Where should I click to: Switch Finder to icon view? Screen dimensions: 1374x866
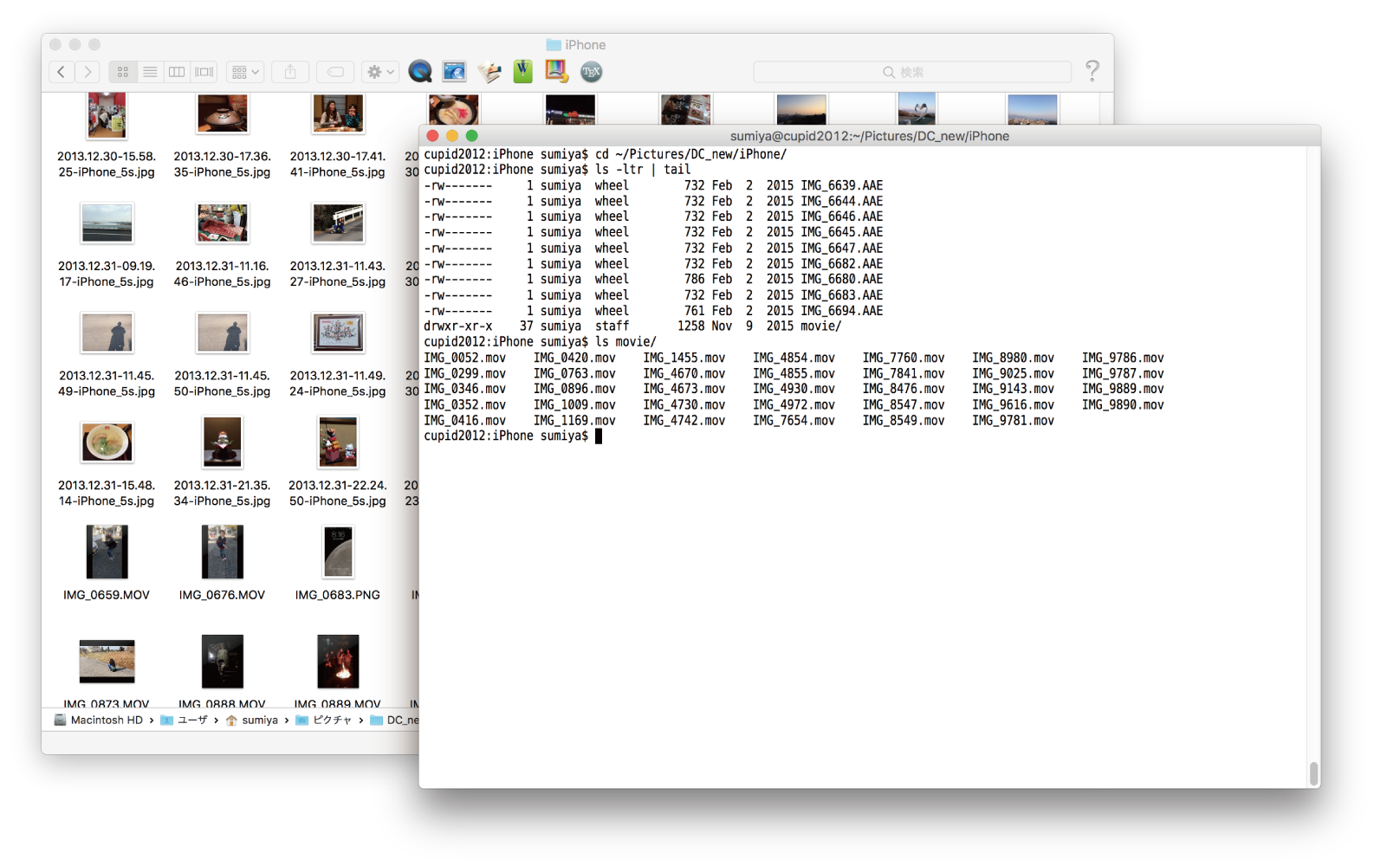click(x=123, y=72)
